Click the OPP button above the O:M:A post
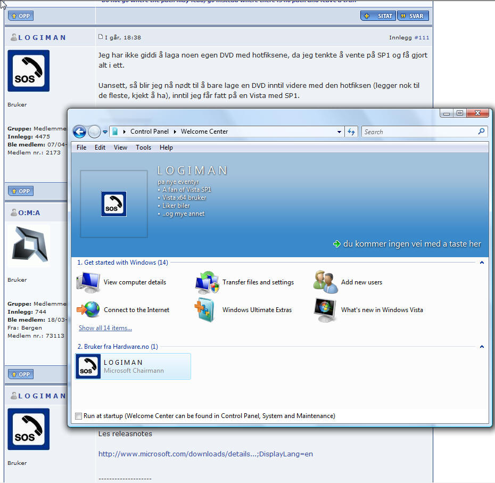Image resolution: width=495 pixels, height=483 pixels. 21,191
